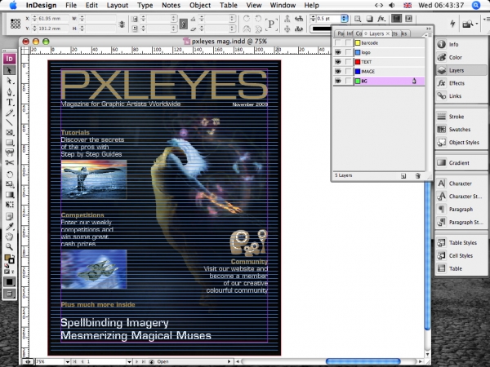The image size is (490, 367).
Task: Select the Zoom magnifier tool
Action: (9, 247)
